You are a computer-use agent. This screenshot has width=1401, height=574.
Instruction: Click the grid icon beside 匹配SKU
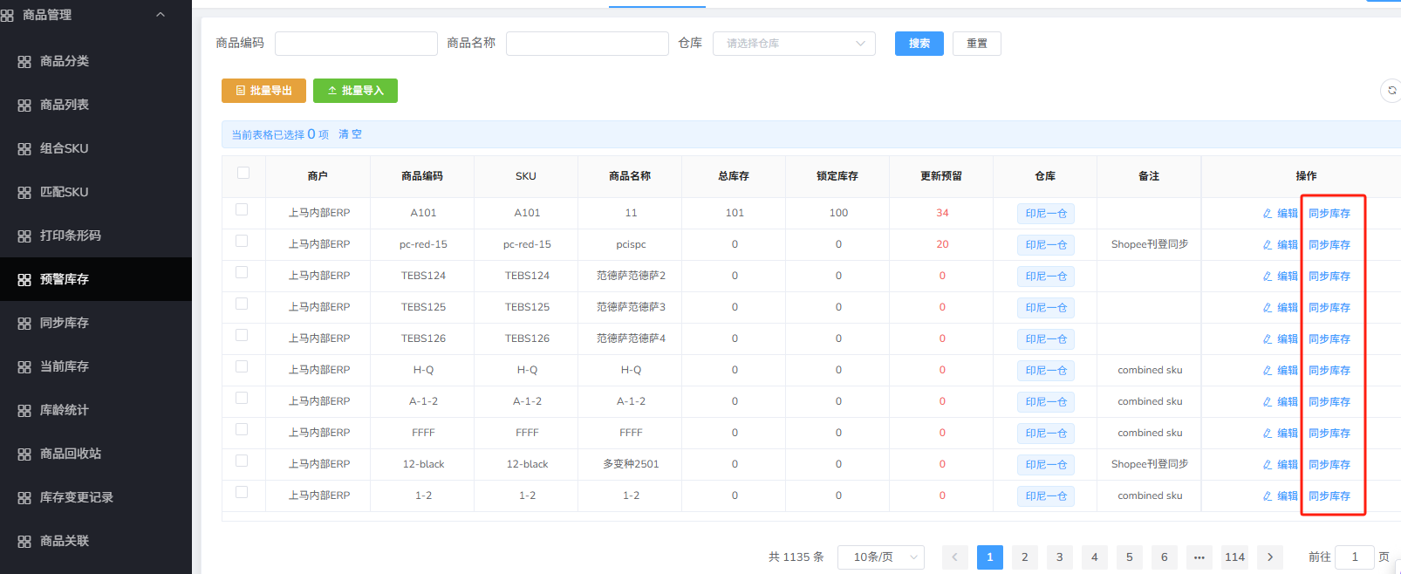click(x=24, y=193)
